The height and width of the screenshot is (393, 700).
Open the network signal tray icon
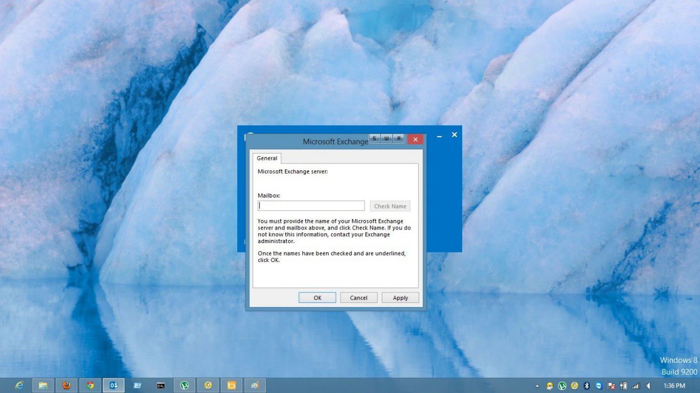tap(635, 386)
